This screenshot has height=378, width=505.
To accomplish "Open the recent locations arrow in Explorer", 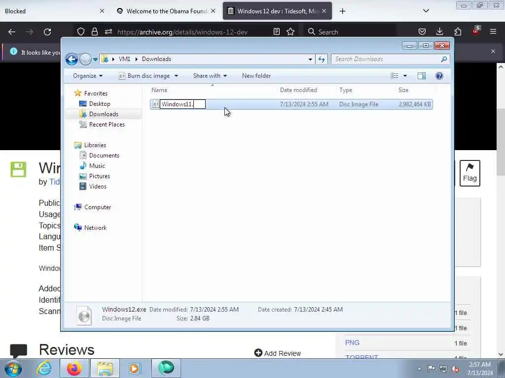I will pyautogui.click(x=95, y=59).
